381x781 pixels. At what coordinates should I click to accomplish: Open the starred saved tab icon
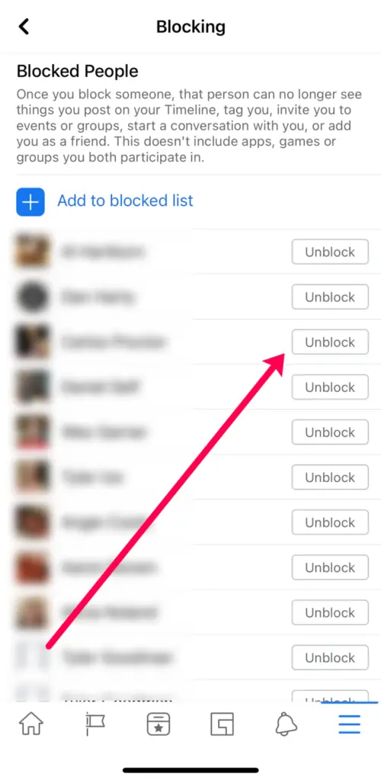(158, 725)
